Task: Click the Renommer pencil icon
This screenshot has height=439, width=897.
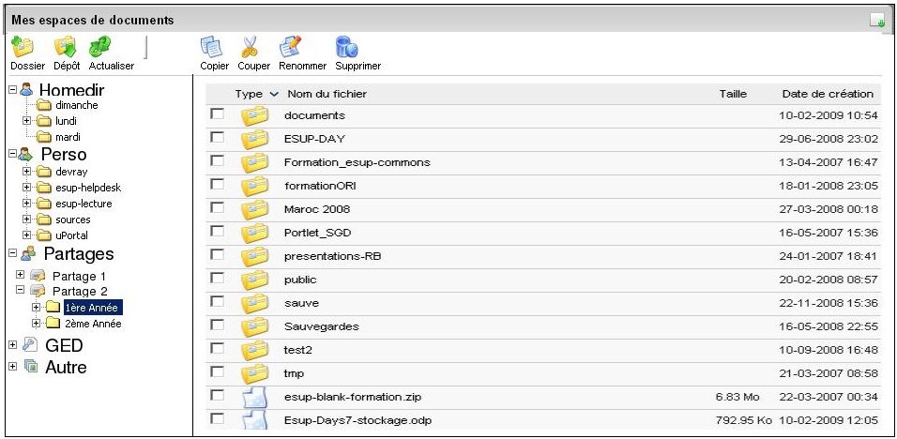Action: (291, 48)
